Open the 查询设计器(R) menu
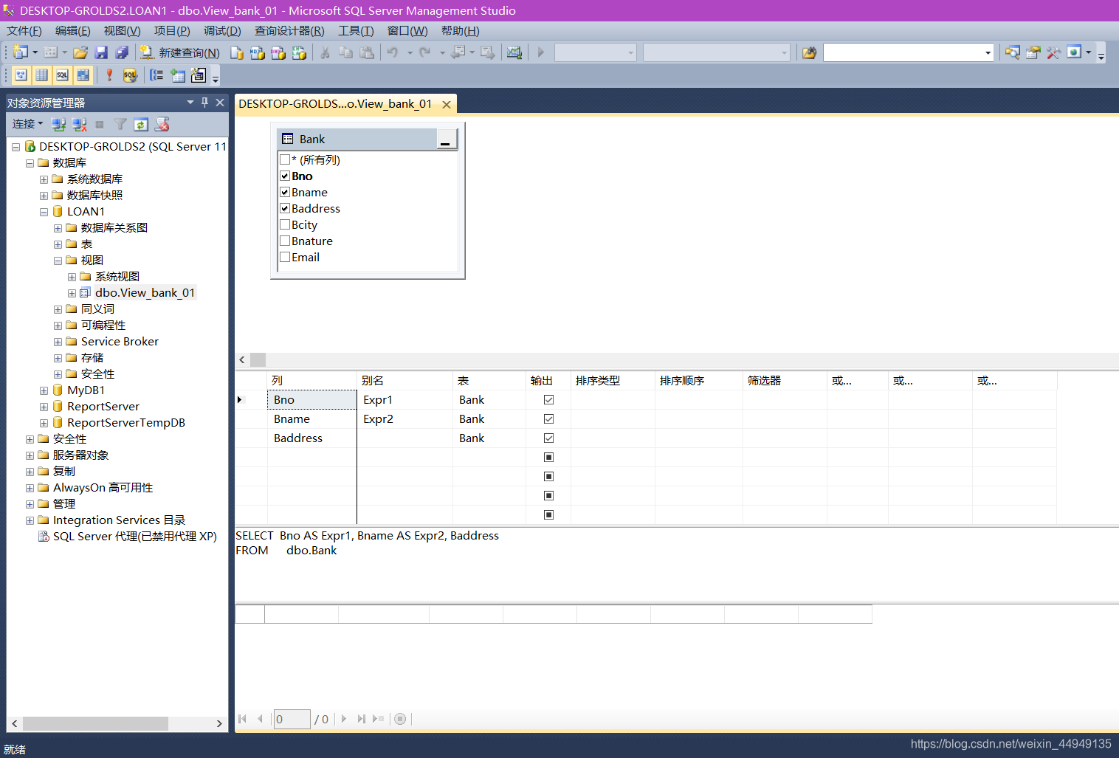This screenshot has width=1119, height=758. [x=289, y=31]
